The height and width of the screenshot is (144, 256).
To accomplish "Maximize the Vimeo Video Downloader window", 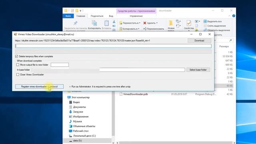I will (200, 34).
